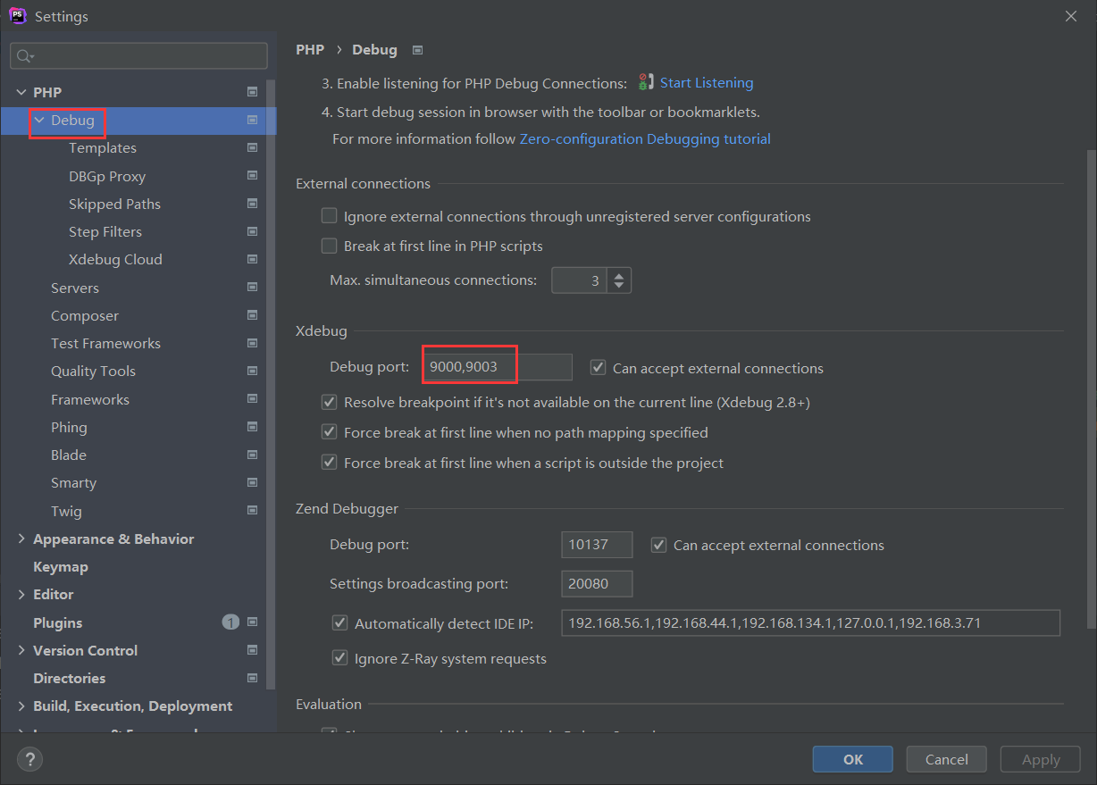Toggle Force break when script is outside project

click(329, 463)
